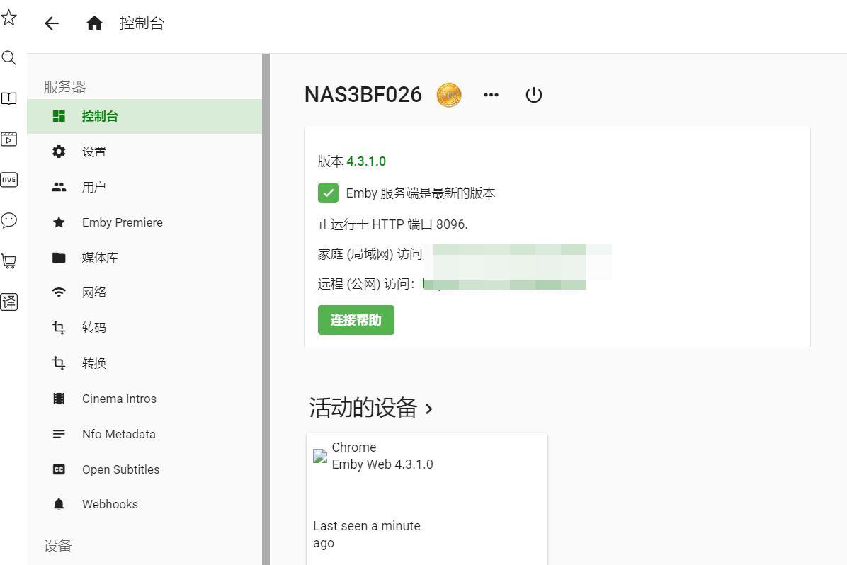
Task: Click the home icon in the top bar
Action: pyautogui.click(x=95, y=23)
